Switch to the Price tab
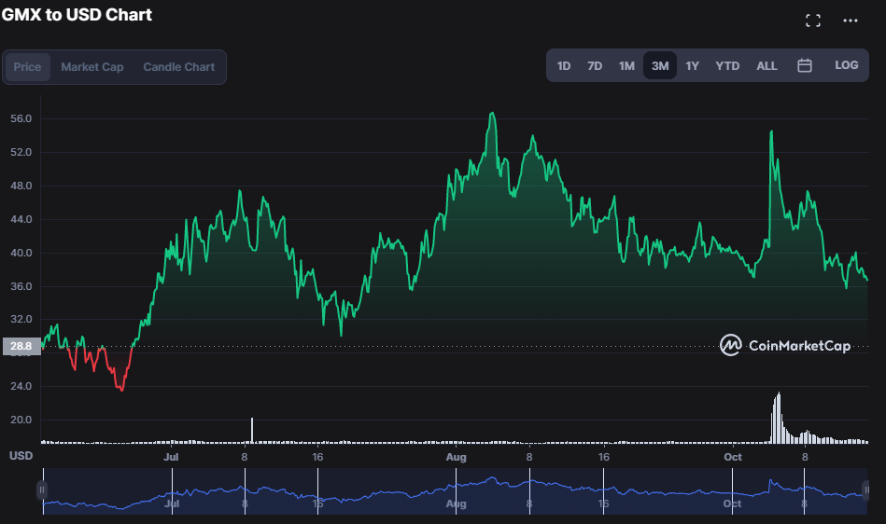Viewport: 886px width, 524px height. [27, 66]
